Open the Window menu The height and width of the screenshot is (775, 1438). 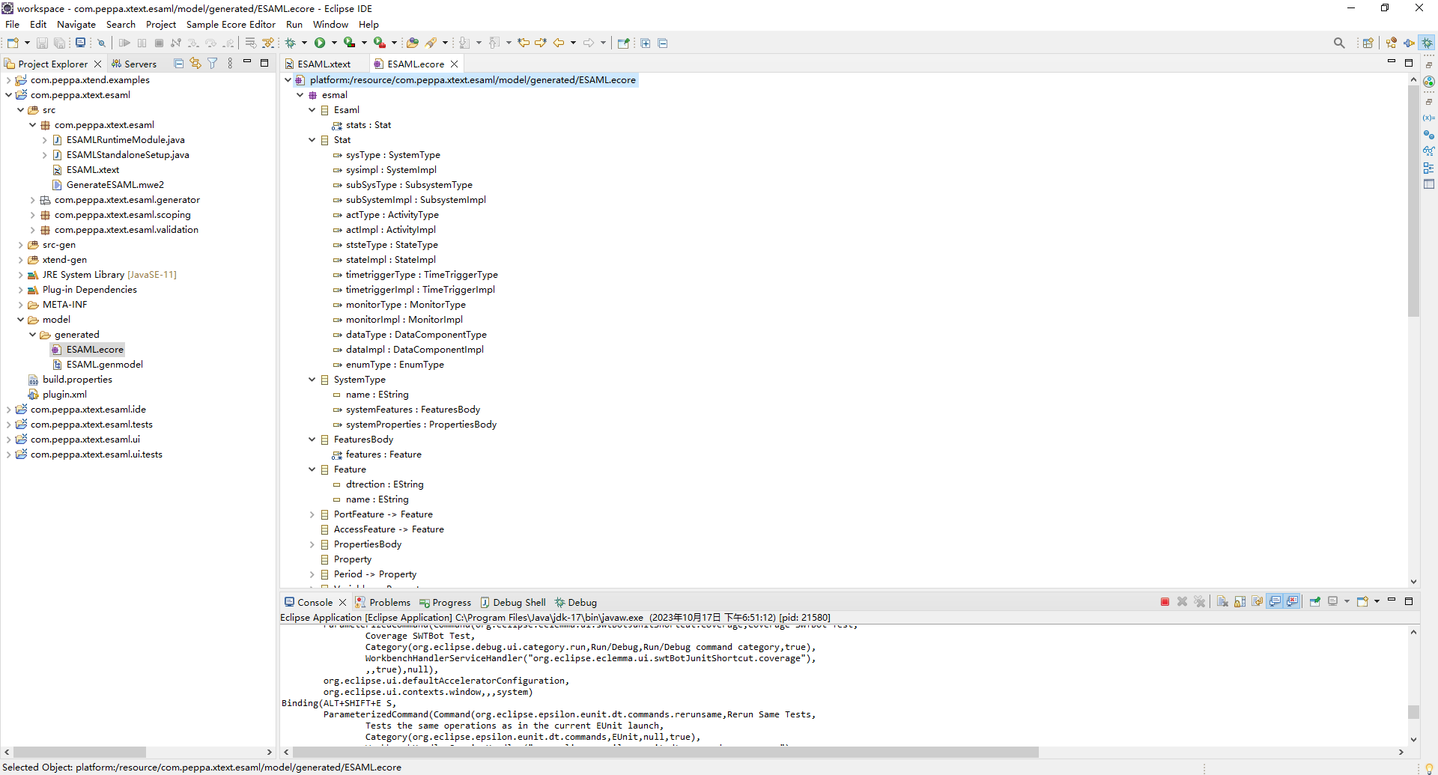[x=330, y=25]
